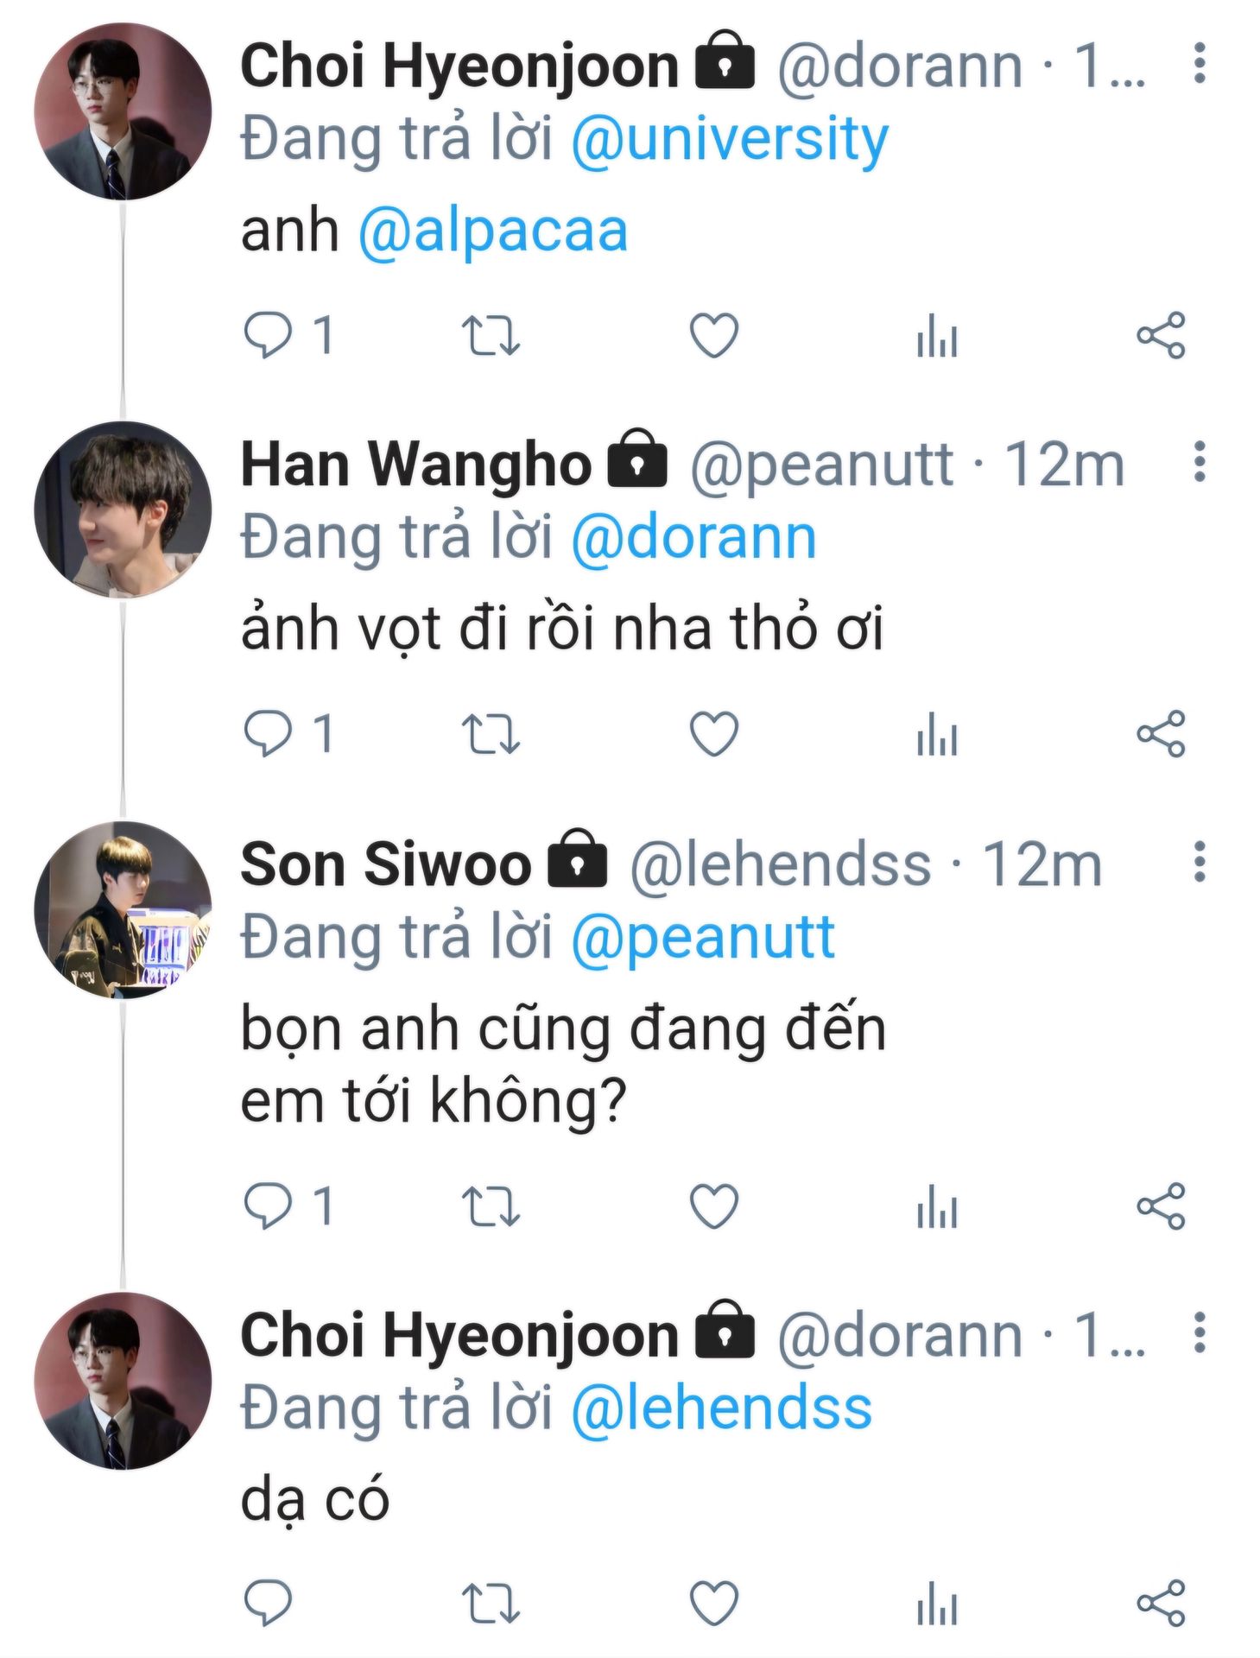
Task: Reply to Choi Hyeonjoon's "dạ có" tweet
Action: click(x=268, y=1603)
